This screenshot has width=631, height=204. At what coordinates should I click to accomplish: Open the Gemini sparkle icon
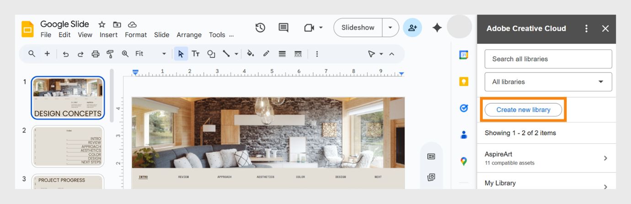pos(437,28)
